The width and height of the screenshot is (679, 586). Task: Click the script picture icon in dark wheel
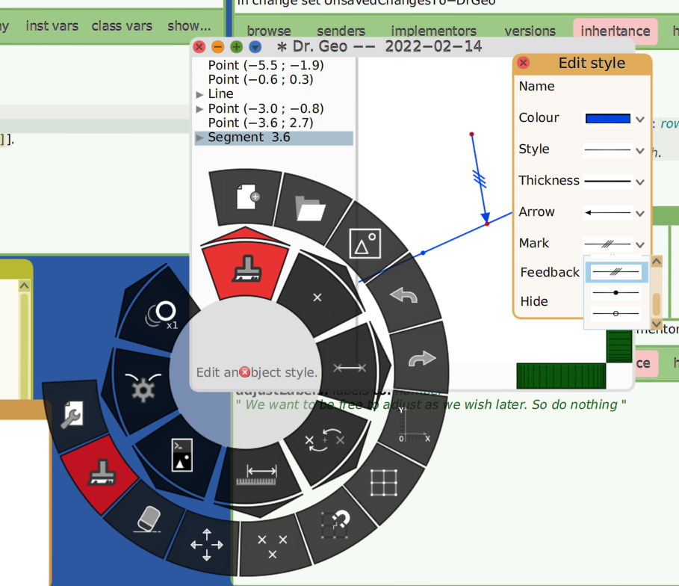(182, 455)
